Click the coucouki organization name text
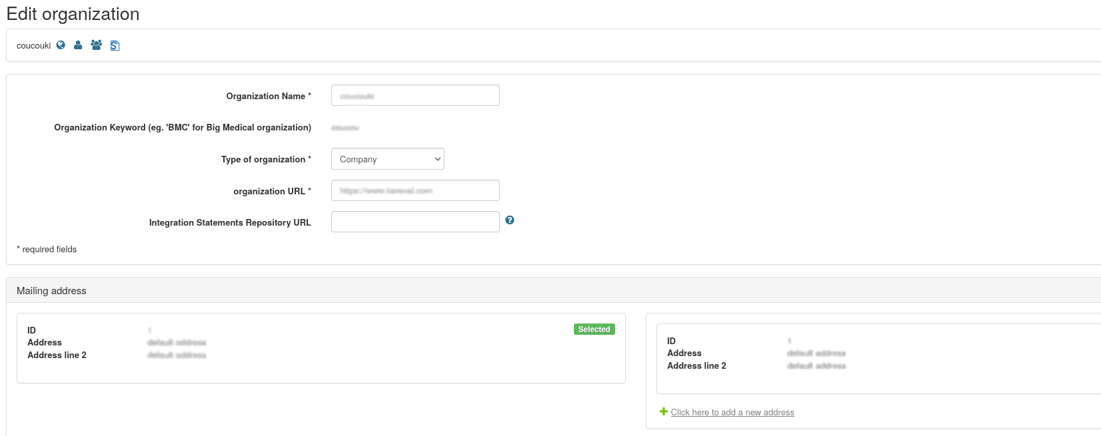The width and height of the screenshot is (1101, 436). (x=33, y=46)
